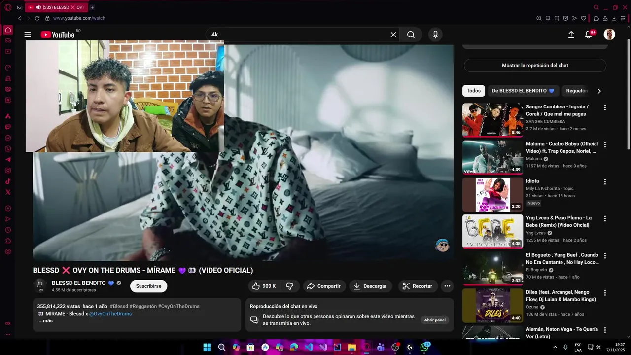Open the Opera GX Corner gamepad icon
Screen dimensions: 631x355
pos(20,7)
